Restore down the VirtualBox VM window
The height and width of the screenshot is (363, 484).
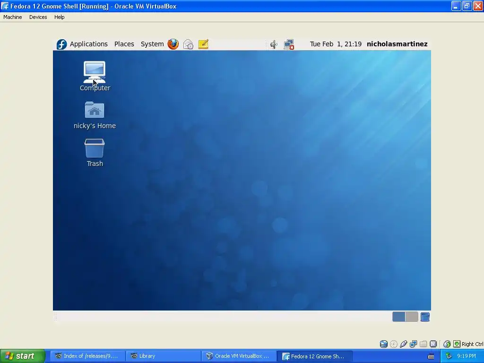tap(467, 6)
